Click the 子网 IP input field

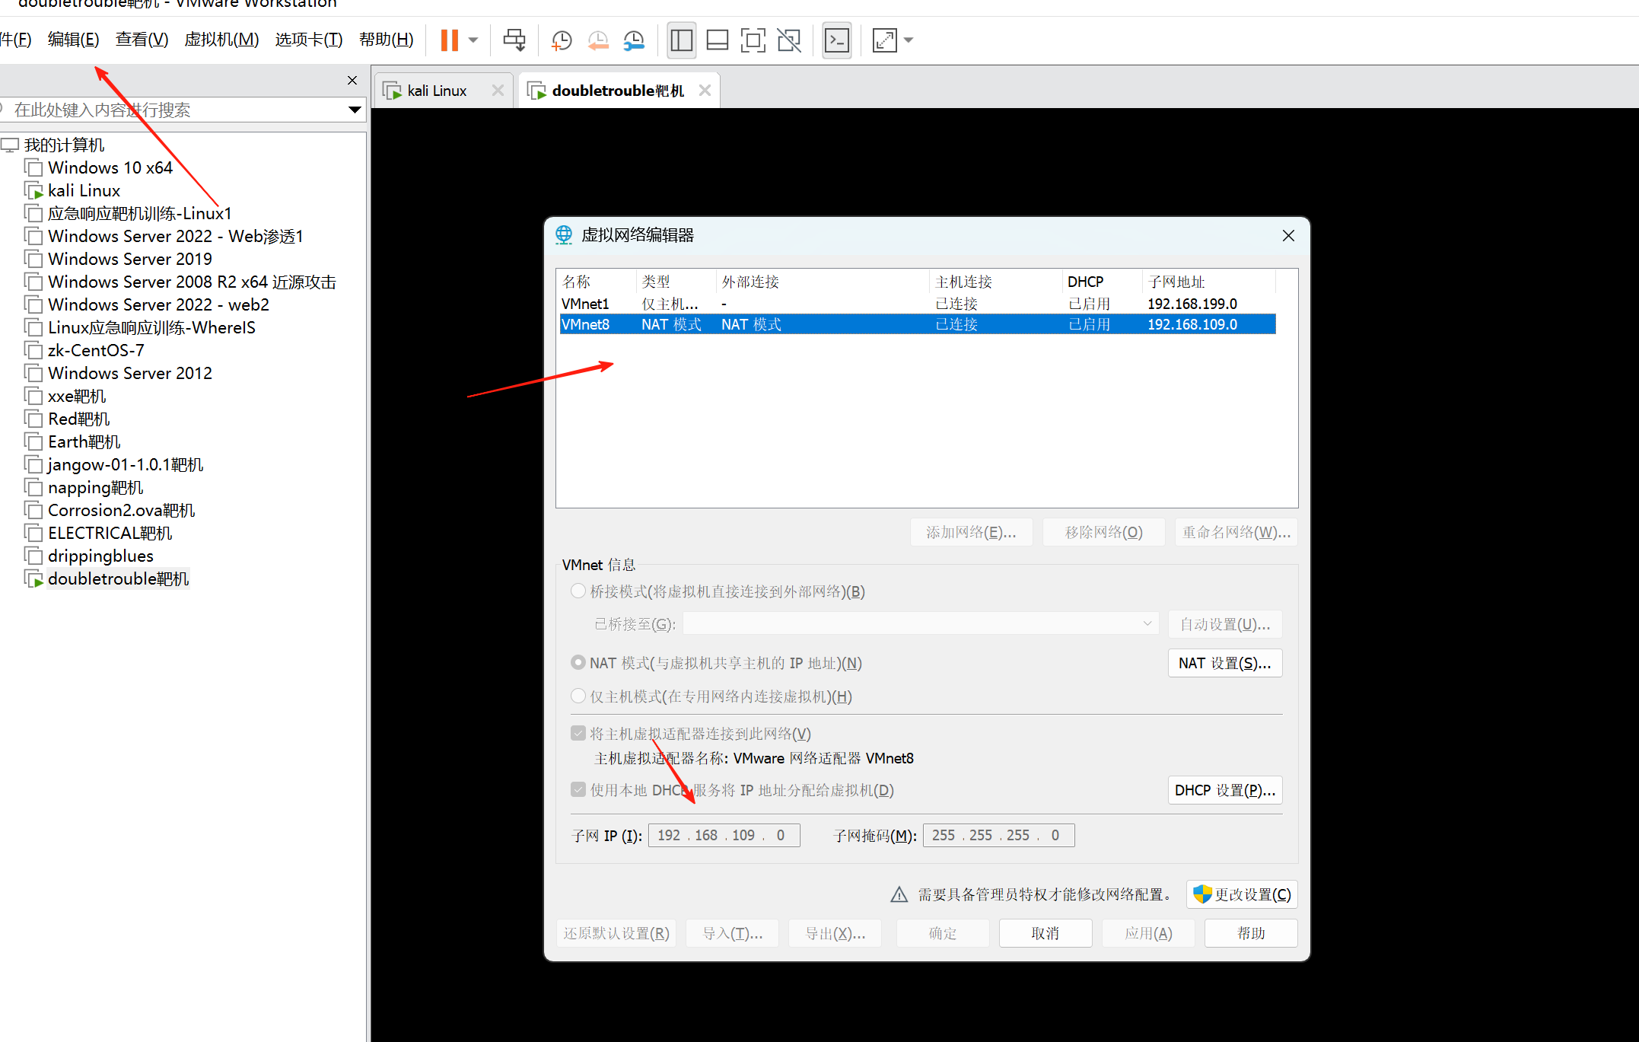(x=724, y=835)
